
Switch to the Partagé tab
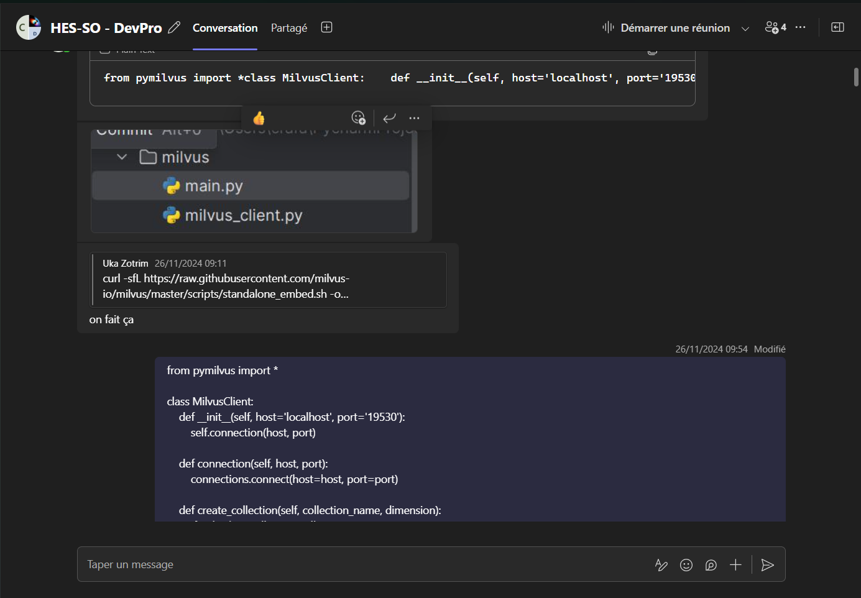click(x=289, y=28)
